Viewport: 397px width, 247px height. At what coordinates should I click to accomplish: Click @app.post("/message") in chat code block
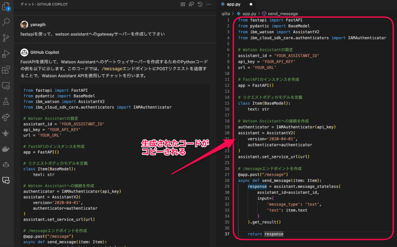point(48,236)
